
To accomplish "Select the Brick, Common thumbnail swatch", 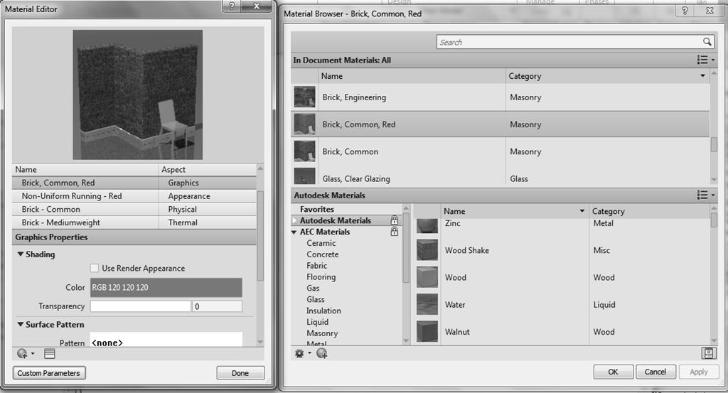I will pos(304,151).
